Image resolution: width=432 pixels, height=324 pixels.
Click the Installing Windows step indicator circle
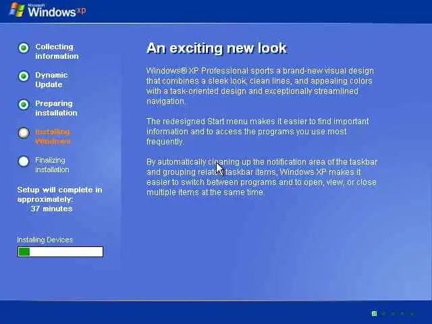pos(24,133)
